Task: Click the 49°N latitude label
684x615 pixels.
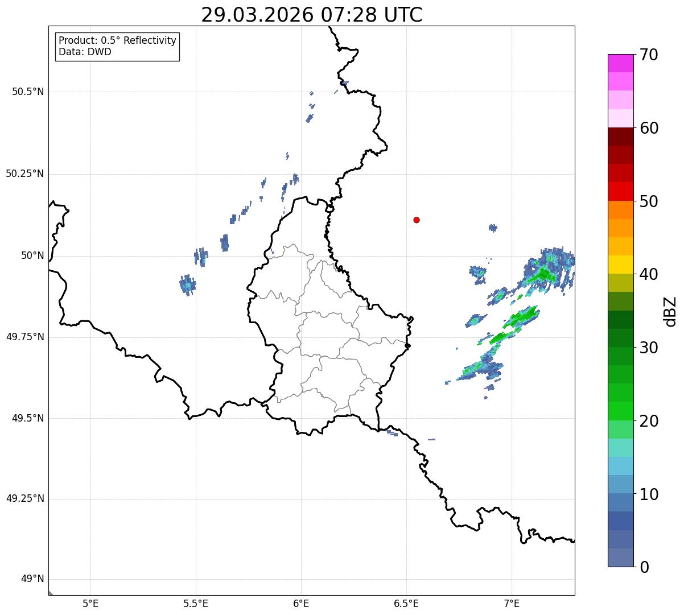Action: [x=32, y=579]
